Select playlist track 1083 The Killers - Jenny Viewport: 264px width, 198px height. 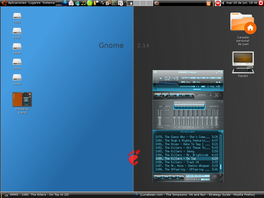point(187,151)
